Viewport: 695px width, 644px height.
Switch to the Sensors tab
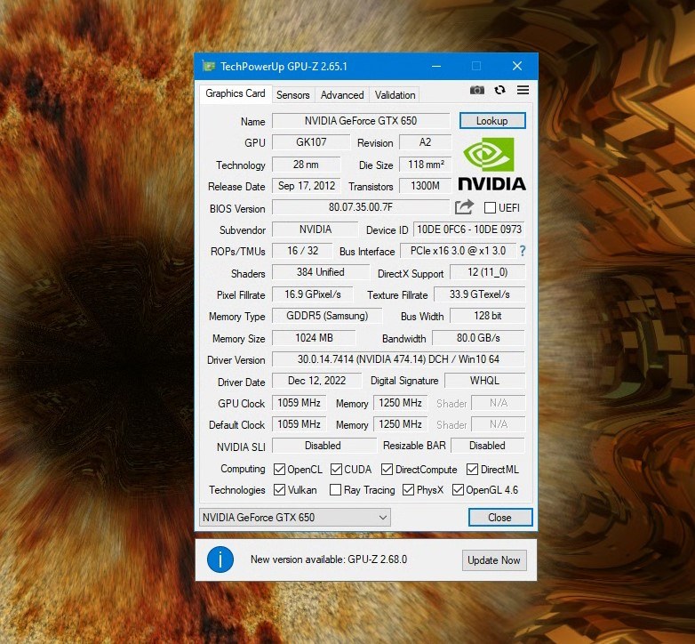pyautogui.click(x=292, y=95)
